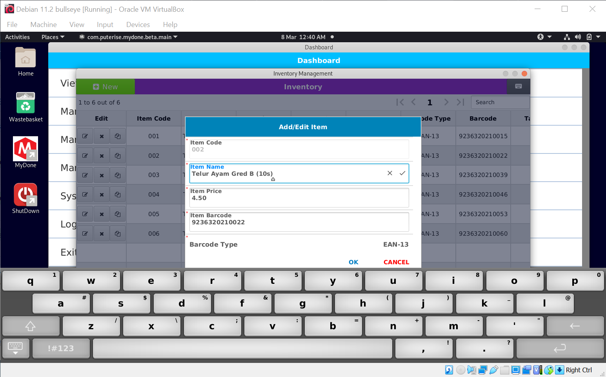Jump to first page of inventory list

pyautogui.click(x=400, y=102)
